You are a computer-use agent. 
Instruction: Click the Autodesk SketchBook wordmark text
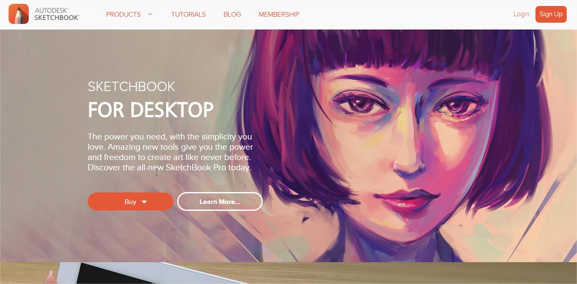[57, 14]
